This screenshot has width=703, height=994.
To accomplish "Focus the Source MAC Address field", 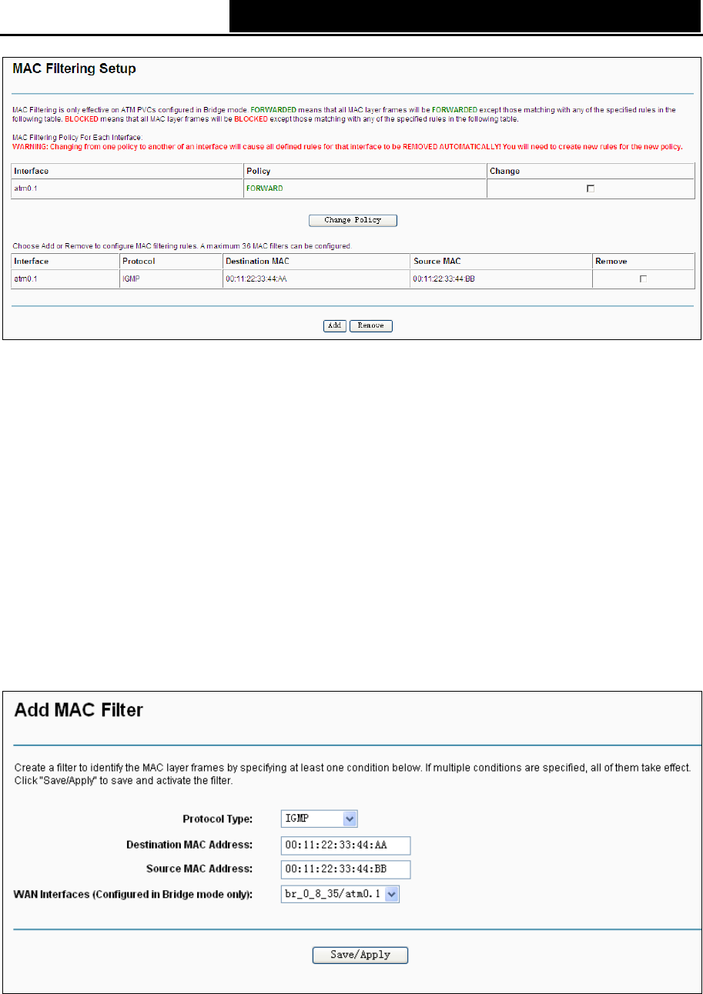I will (x=346, y=869).
